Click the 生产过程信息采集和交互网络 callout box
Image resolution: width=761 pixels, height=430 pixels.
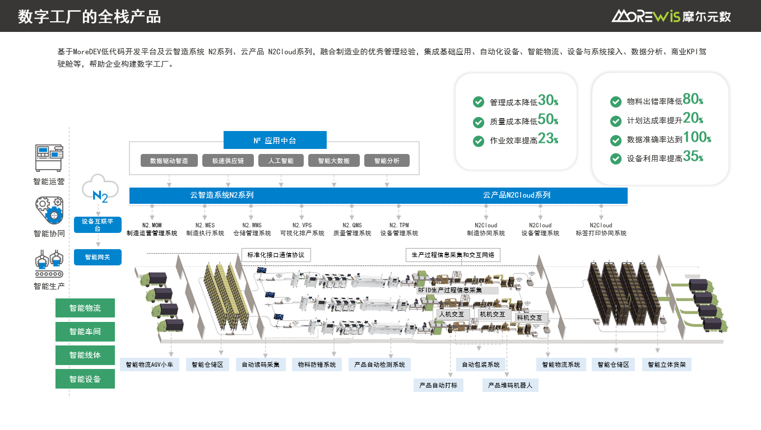[x=453, y=255]
